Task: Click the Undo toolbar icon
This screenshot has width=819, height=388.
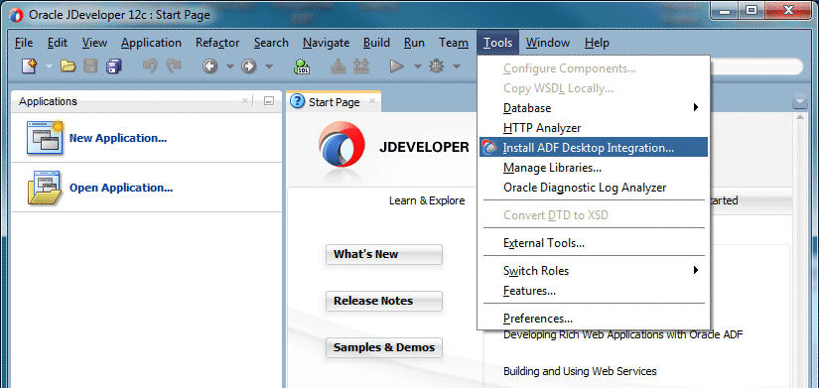Action: (x=150, y=66)
